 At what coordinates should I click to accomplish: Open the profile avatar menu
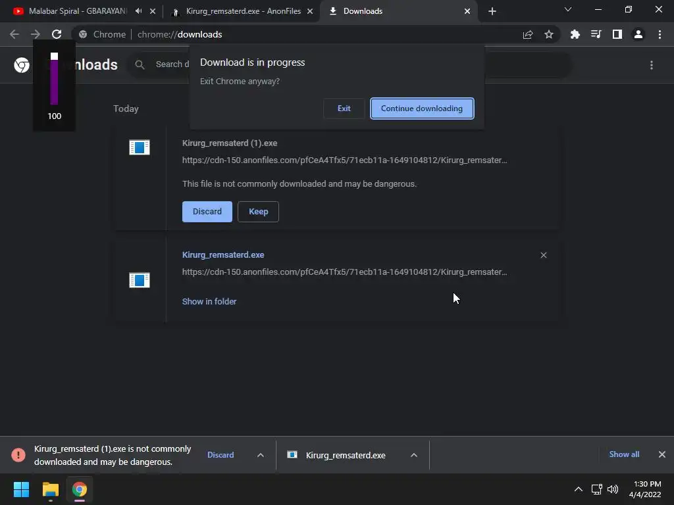[638, 34]
